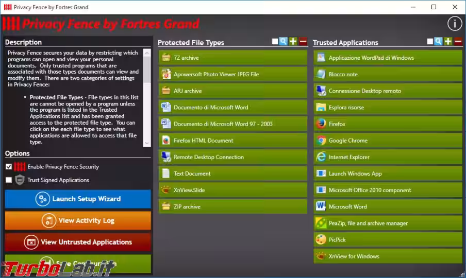Click Launch Setup Wizard button

[78, 199]
